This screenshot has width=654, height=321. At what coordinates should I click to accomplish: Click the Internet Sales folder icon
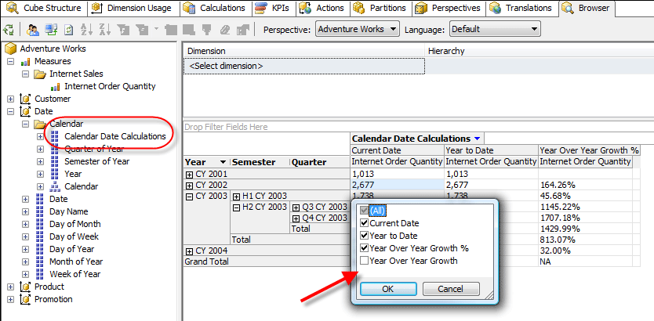click(40, 74)
